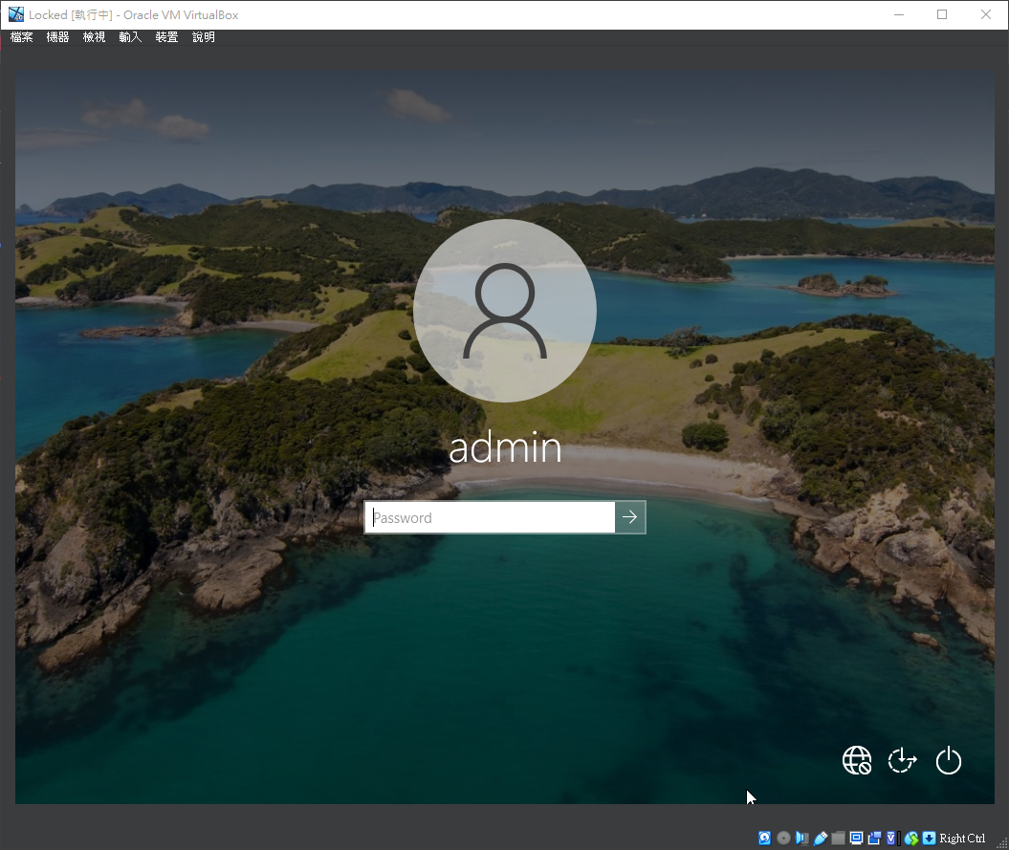Click the V virtualization chip status icon
This screenshot has height=850, width=1009.
[892, 839]
